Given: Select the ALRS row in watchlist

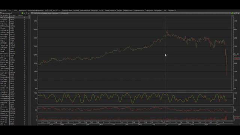Looking at the screenshot, I should [x=14, y=33].
